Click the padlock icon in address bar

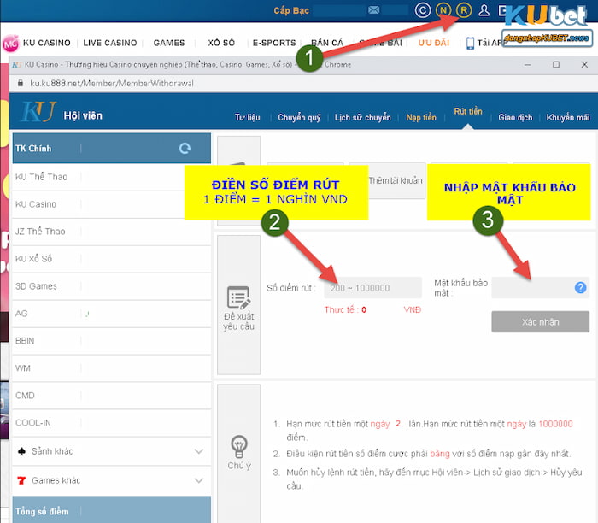click(21, 83)
